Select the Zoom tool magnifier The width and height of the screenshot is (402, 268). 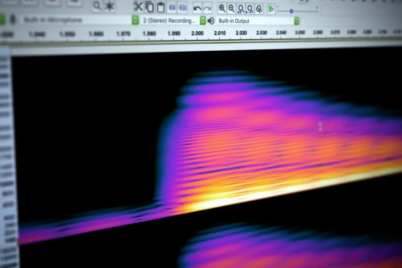[97, 6]
